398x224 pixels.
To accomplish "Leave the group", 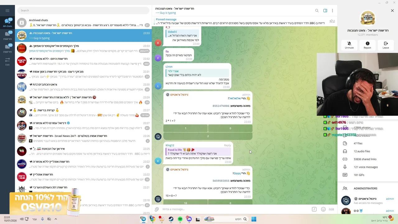I will point(386,45).
